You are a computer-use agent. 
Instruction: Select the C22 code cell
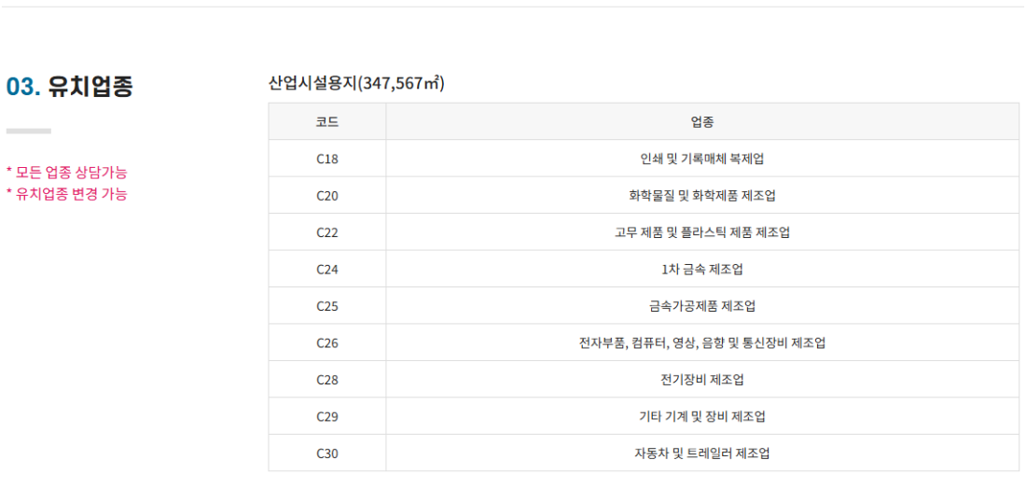point(327,231)
